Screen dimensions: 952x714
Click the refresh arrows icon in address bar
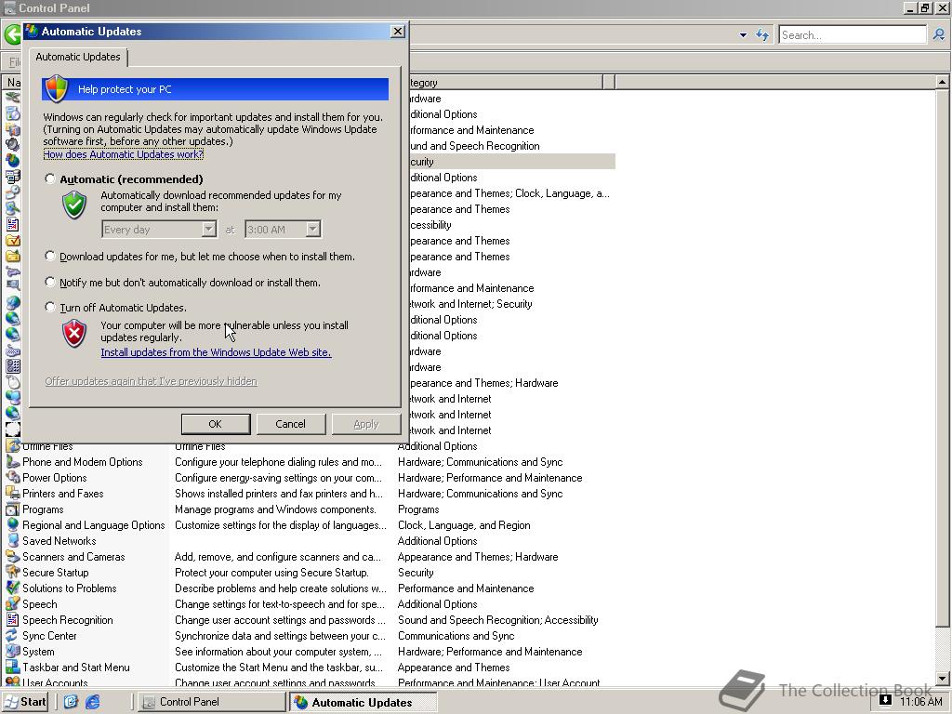point(762,35)
